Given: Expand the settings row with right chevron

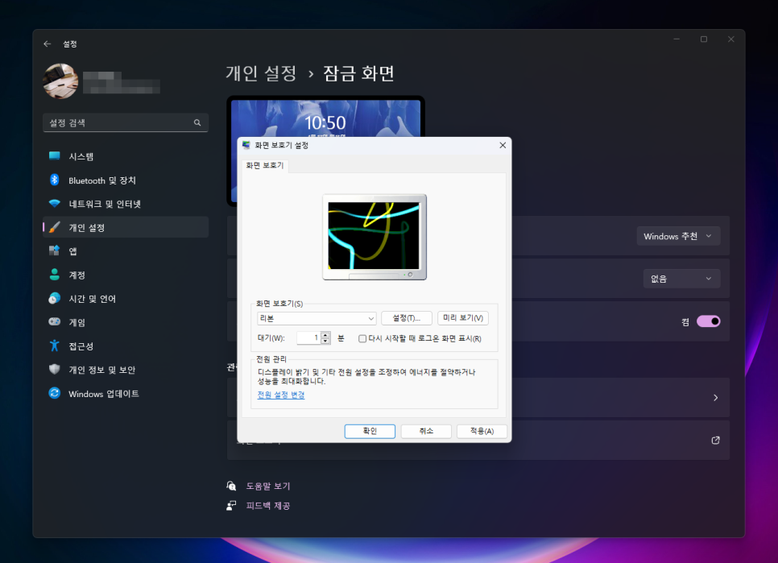Looking at the screenshot, I should tap(715, 398).
